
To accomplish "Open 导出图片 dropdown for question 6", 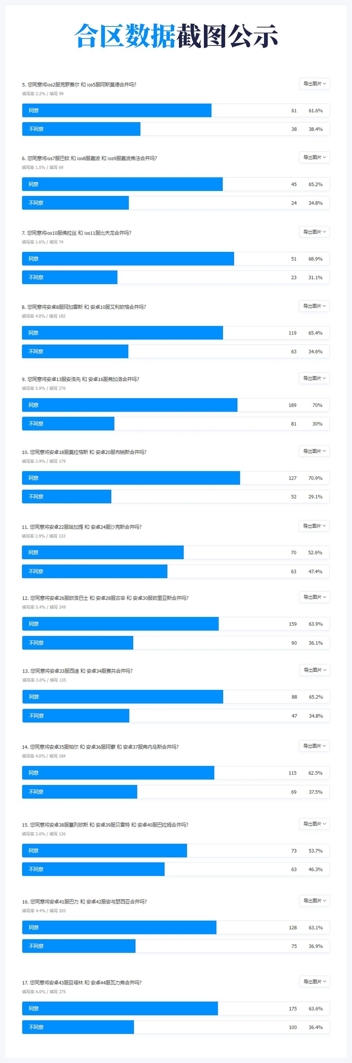I will pos(315,157).
